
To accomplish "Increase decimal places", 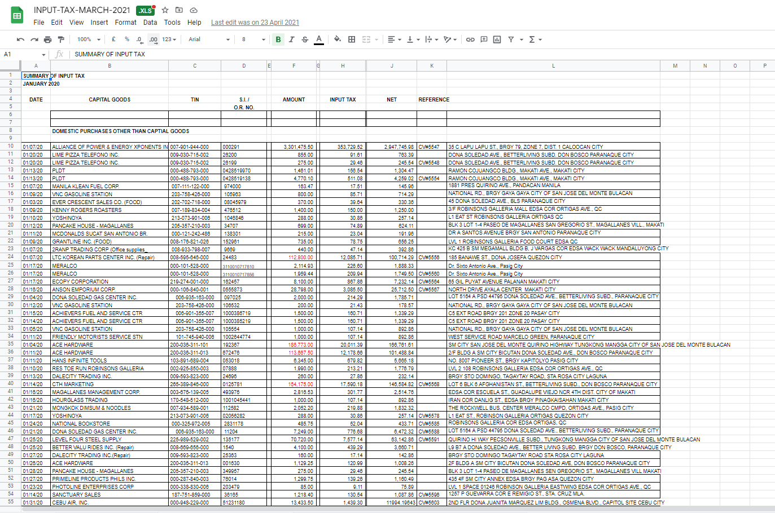I will (x=153, y=39).
